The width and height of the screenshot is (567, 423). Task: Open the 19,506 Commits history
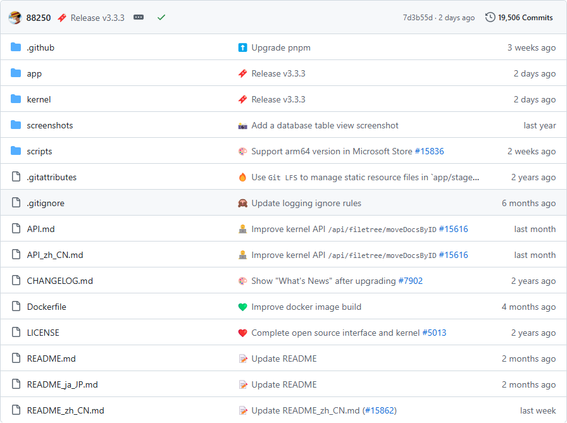click(x=519, y=18)
